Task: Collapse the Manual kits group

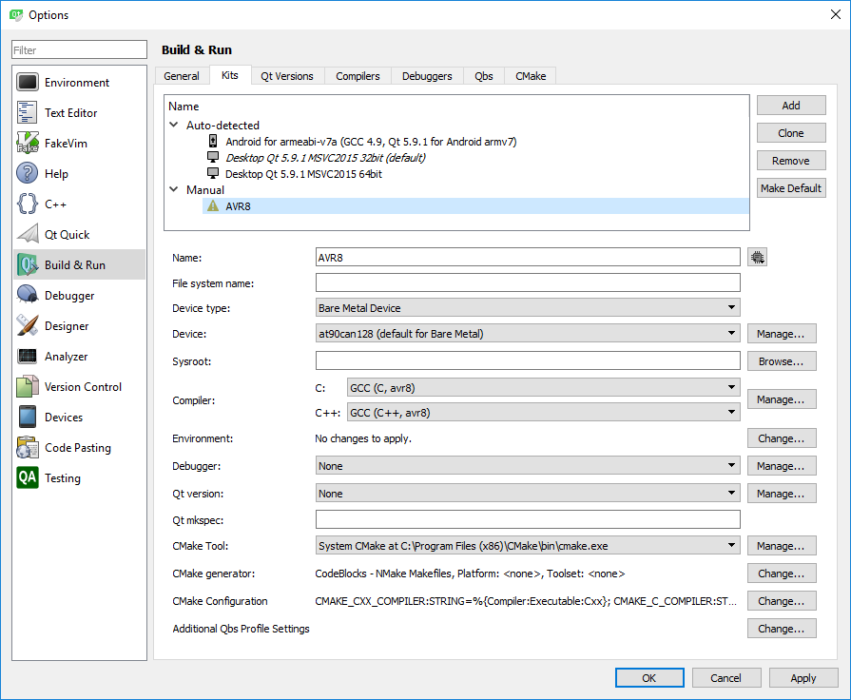Action: click(174, 190)
